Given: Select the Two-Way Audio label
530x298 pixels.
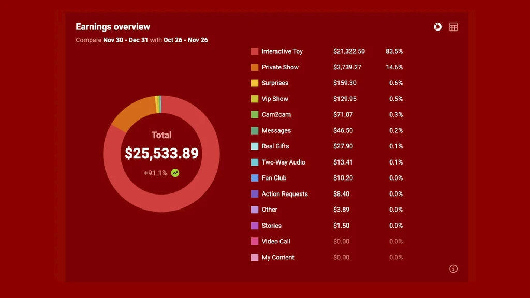Looking at the screenshot, I should (x=284, y=162).
